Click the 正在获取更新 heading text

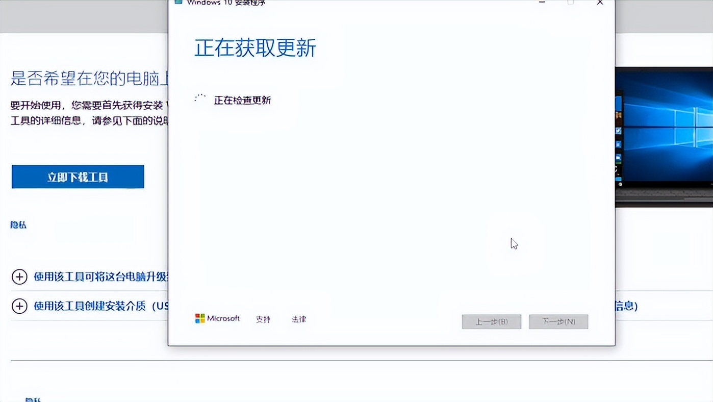[254, 48]
